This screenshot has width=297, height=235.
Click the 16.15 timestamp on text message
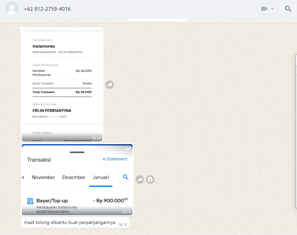point(122,225)
